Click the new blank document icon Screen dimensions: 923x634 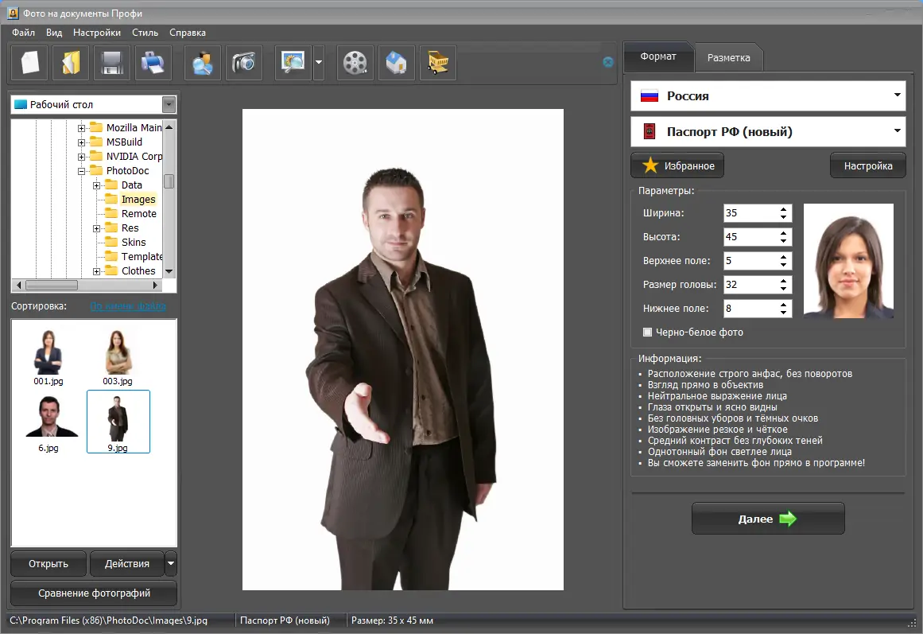[x=30, y=63]
